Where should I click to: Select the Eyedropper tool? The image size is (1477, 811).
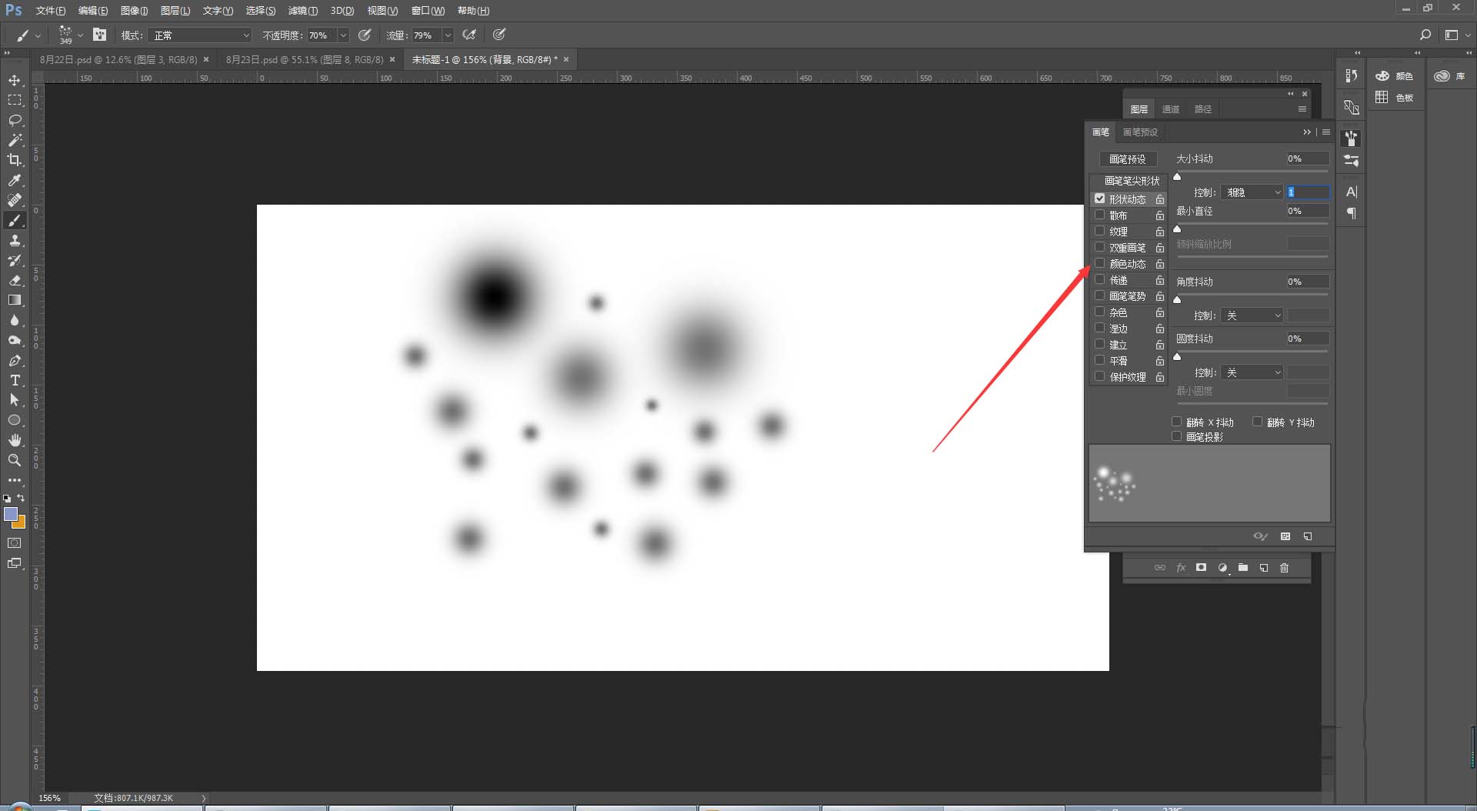(15, 180)
